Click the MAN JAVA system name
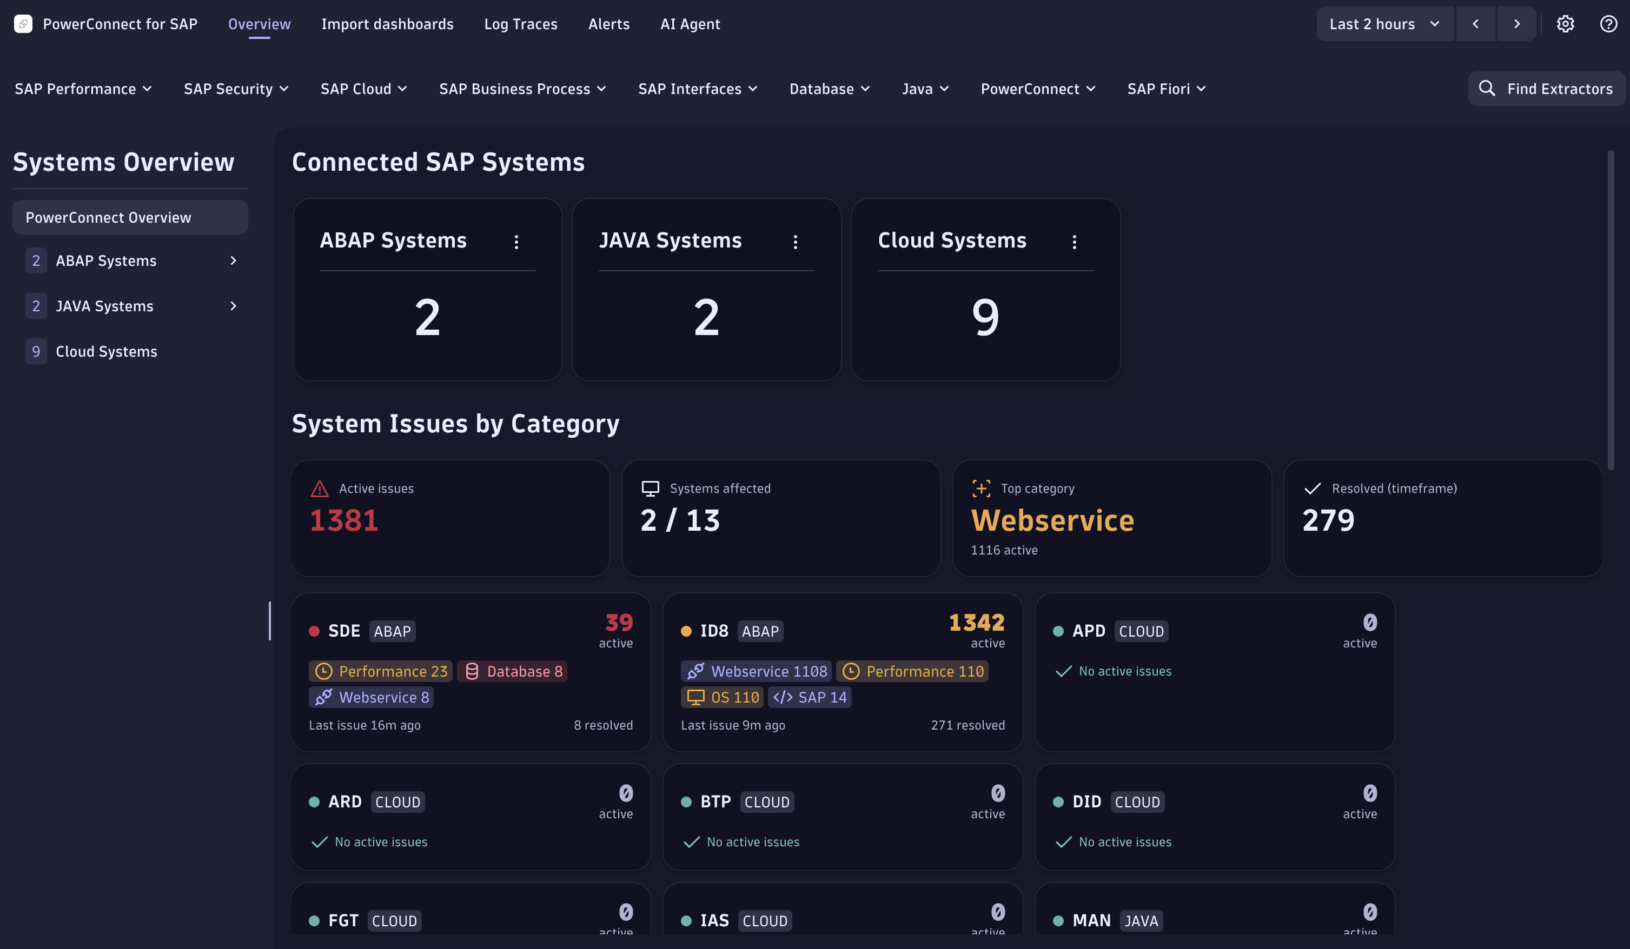Screen dimensions: 1630x949 (1091, 920)
